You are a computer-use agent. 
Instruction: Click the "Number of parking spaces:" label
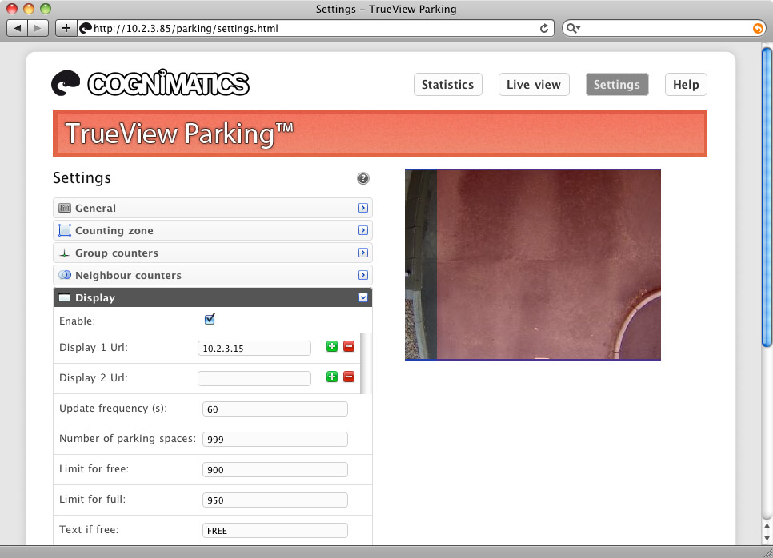pyautogui.click(x=128, y=439)
